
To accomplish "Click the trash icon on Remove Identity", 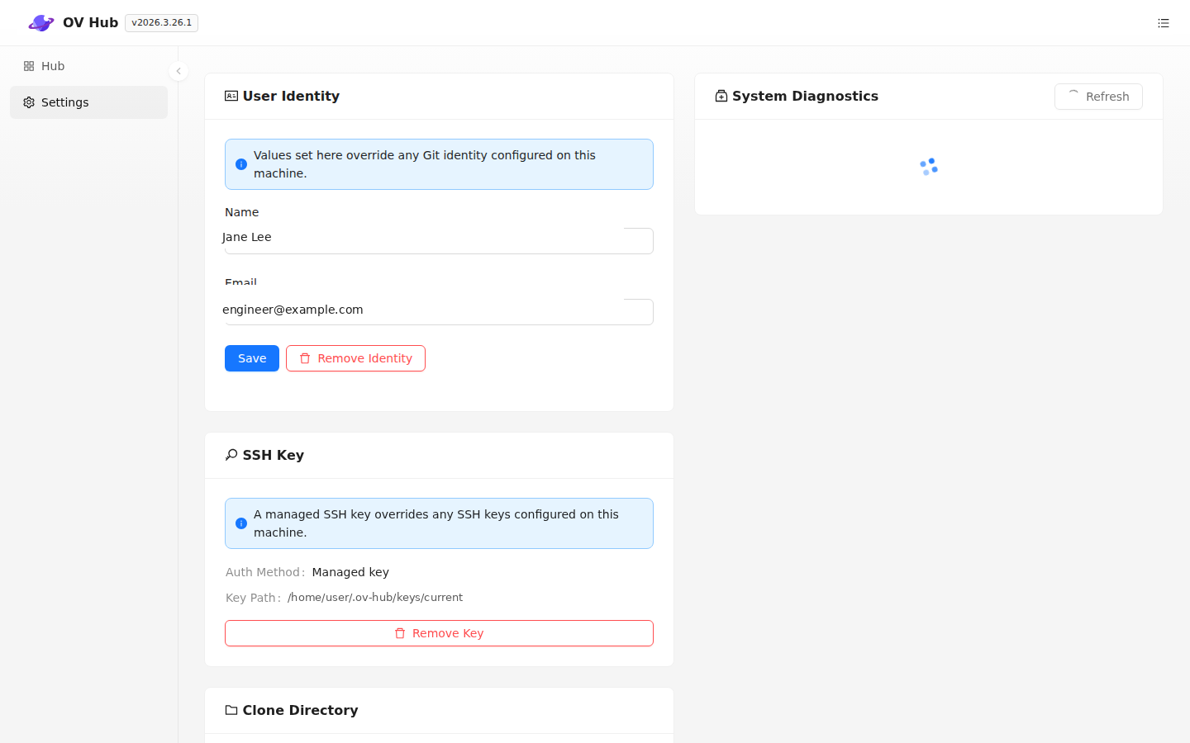I will click(305, 358).
